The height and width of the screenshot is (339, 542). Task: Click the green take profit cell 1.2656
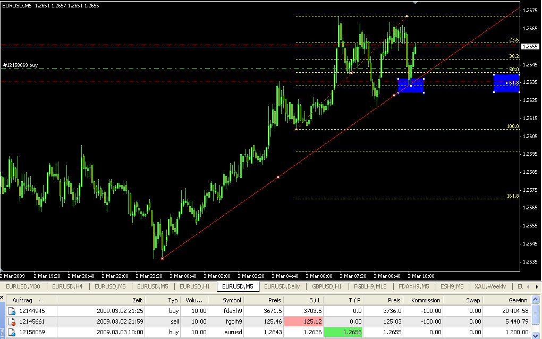(343, 333)
